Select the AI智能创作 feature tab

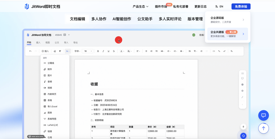[122, 19]
